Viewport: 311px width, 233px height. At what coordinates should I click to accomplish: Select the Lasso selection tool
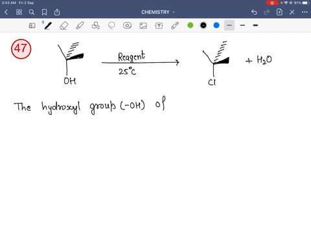111,26
